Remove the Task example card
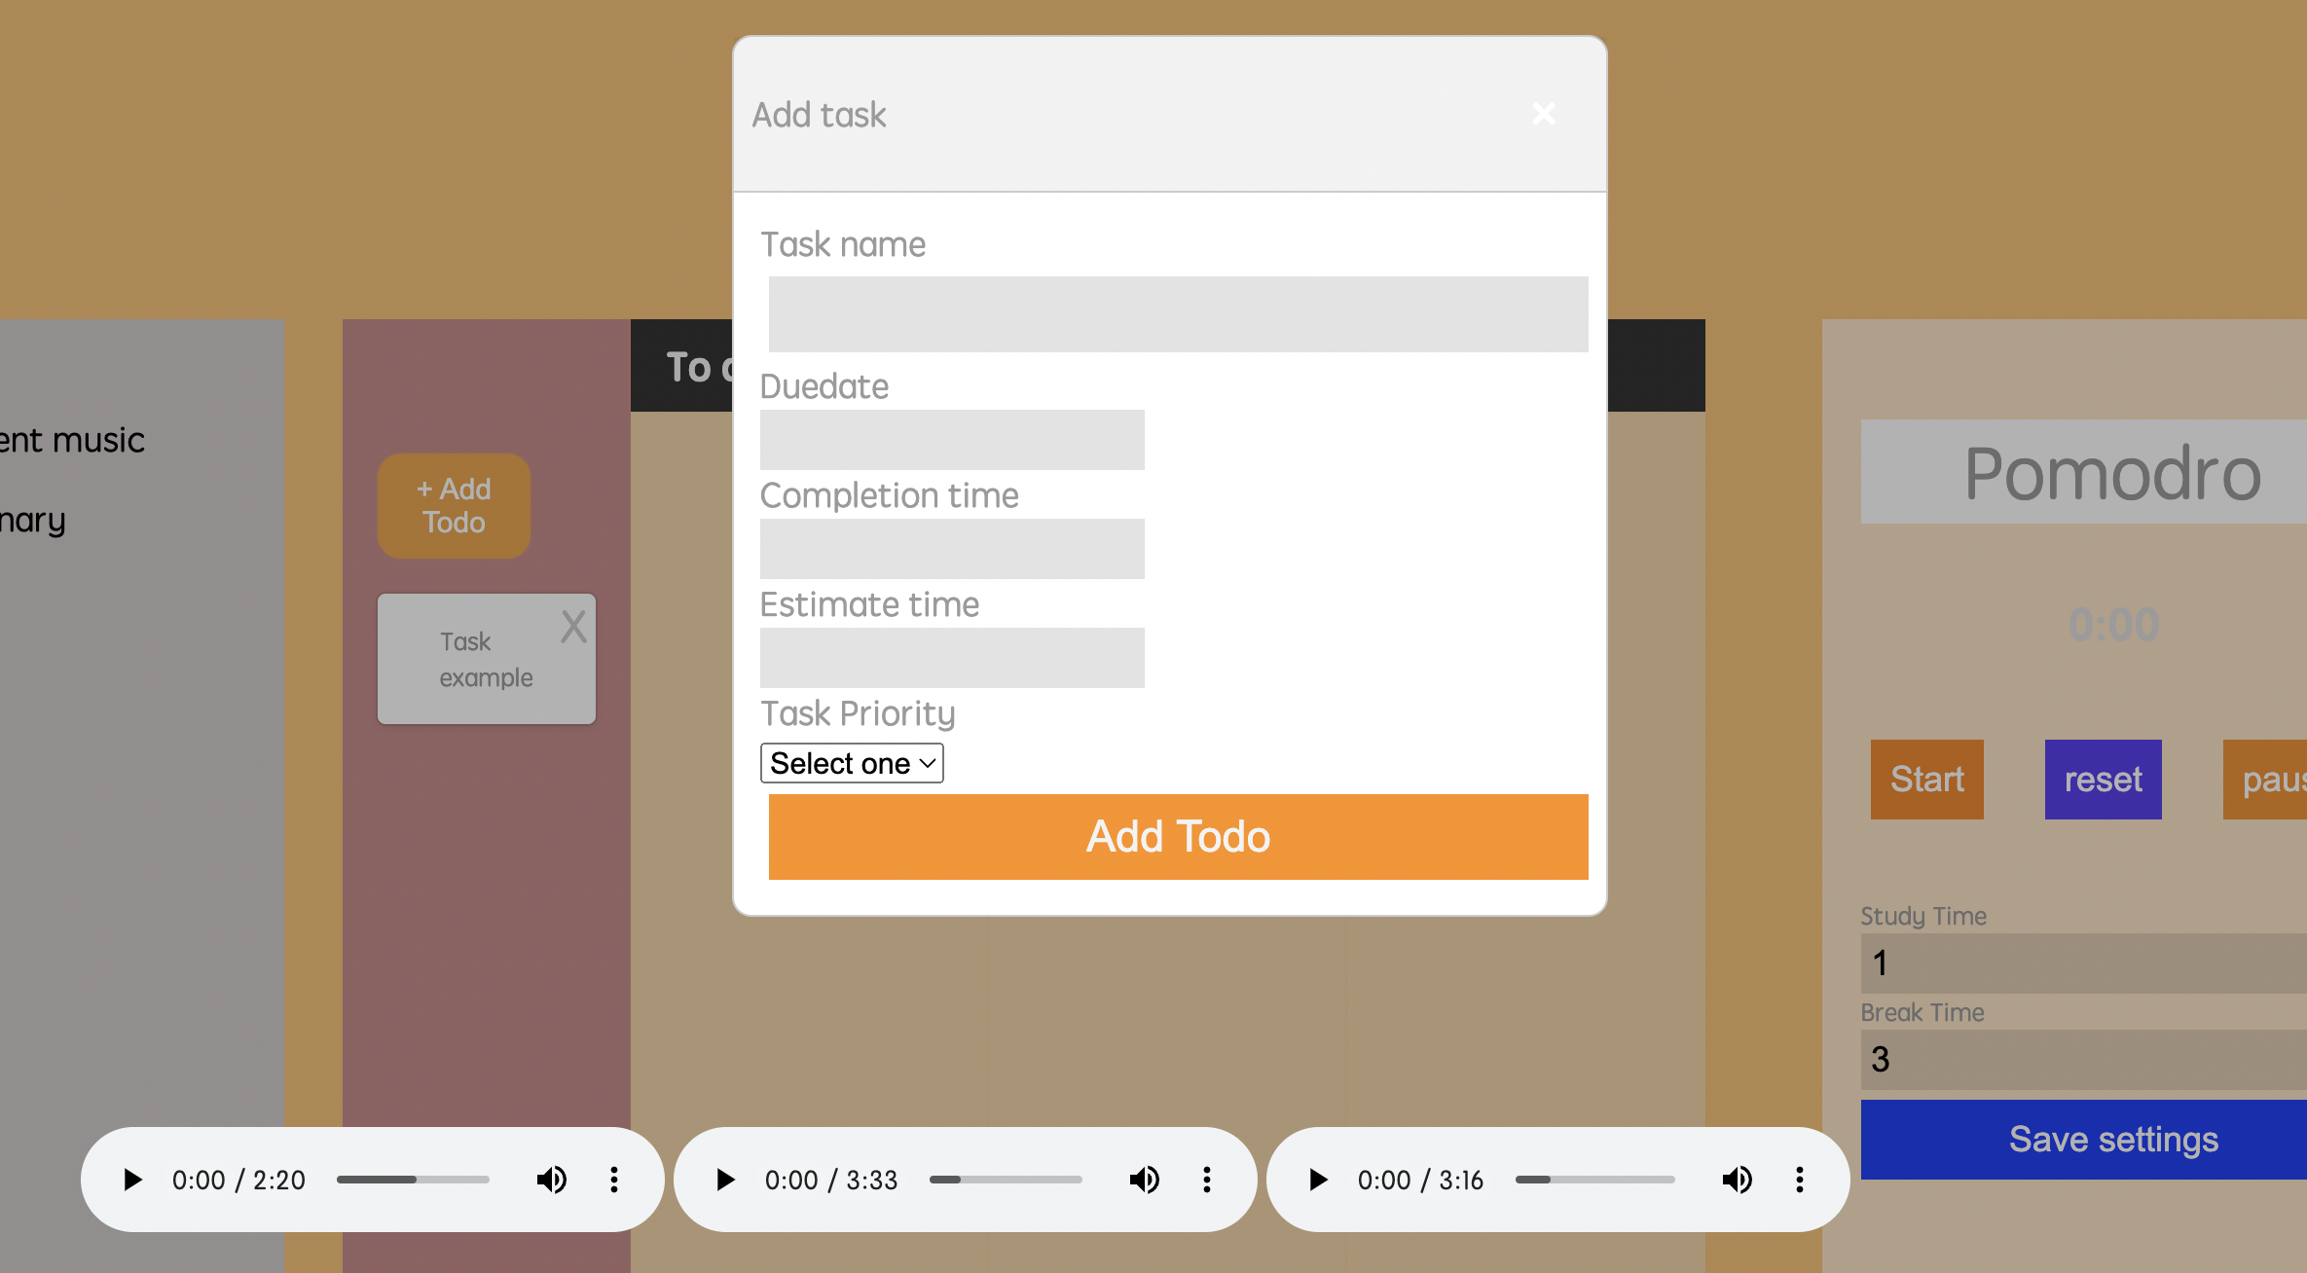 coord(573,627)
